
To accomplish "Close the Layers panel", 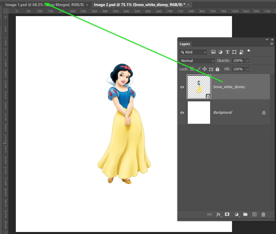I will [x=272, y=40].
